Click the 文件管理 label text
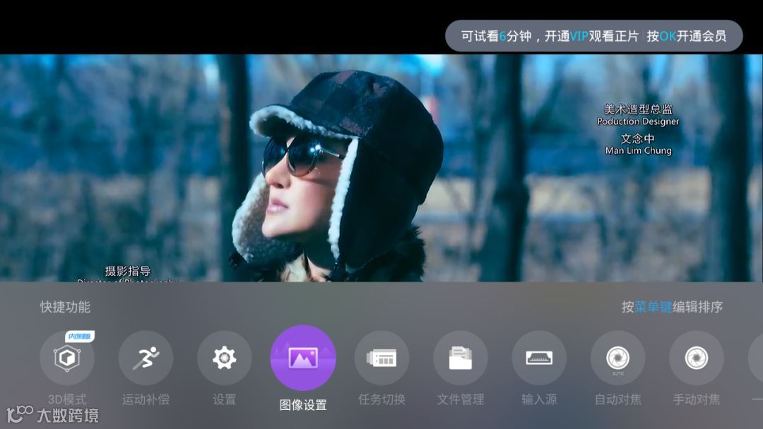763x429 pixels. 461,399
